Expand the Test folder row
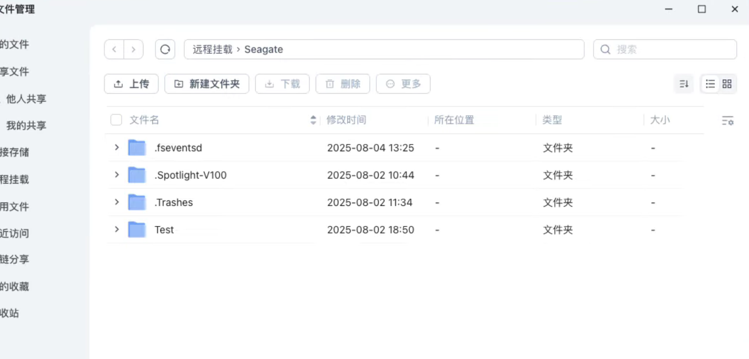The height and width of the screenshot is (359, 749). [117, 230]
